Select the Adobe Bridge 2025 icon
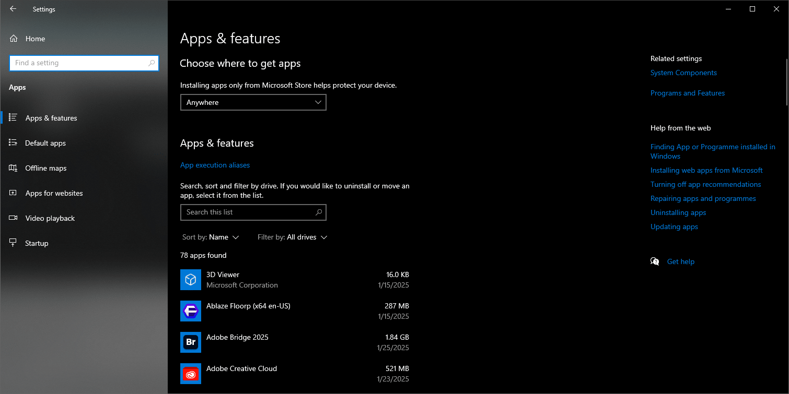Screen dimensions: 789x394 click(191, 342)
